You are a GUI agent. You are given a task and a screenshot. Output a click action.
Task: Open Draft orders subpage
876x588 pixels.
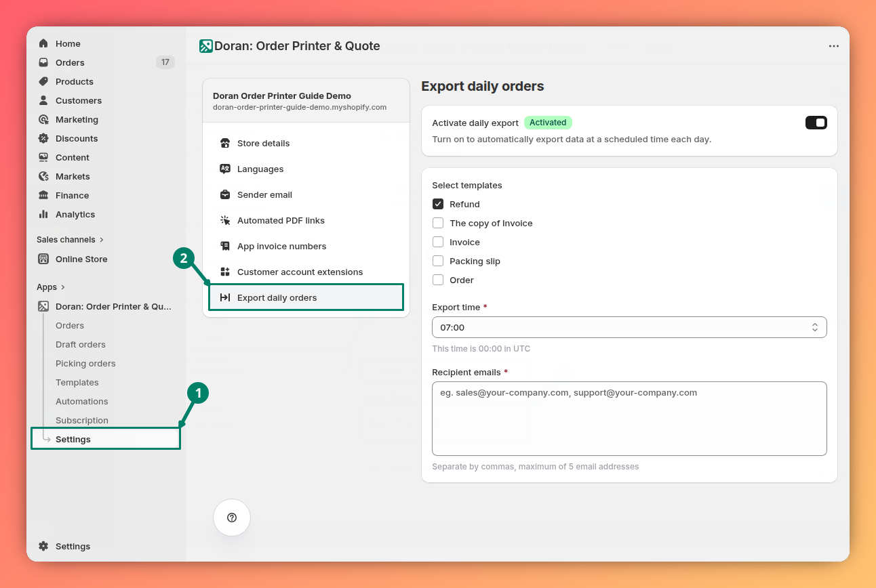81,344
